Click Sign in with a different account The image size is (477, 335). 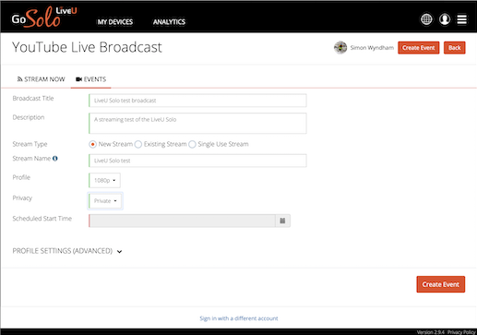point(239,318)
